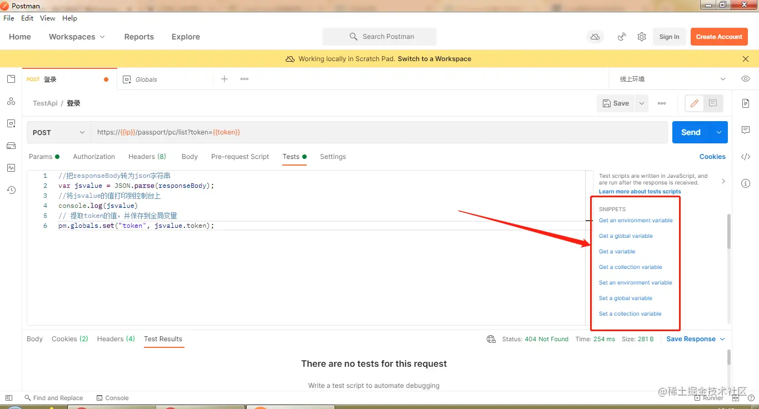Image resolution: width=759 pixels, height=409 pixels.
Task: Open the request Headers (8) tab
Action: [x=147, y=157]
